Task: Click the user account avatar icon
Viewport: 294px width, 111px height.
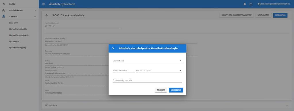Action: click(x=259, y=4)
